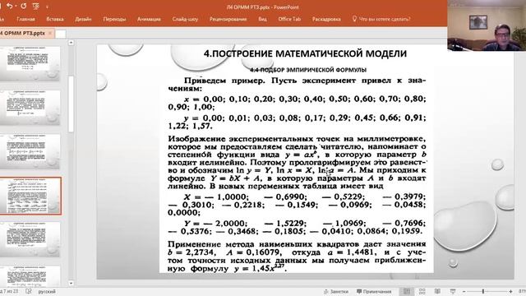The height and width of the screenshot is (296, 526).
Task: Click the spell-check icon in status bar
Action: [x=29, y=291]
